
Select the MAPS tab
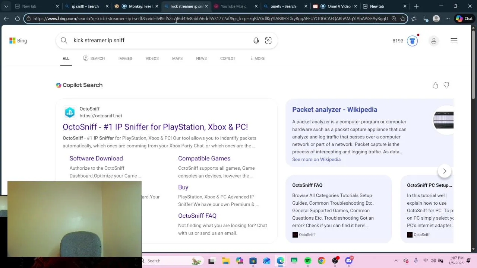pyautogui.click(x=177, y=58)
